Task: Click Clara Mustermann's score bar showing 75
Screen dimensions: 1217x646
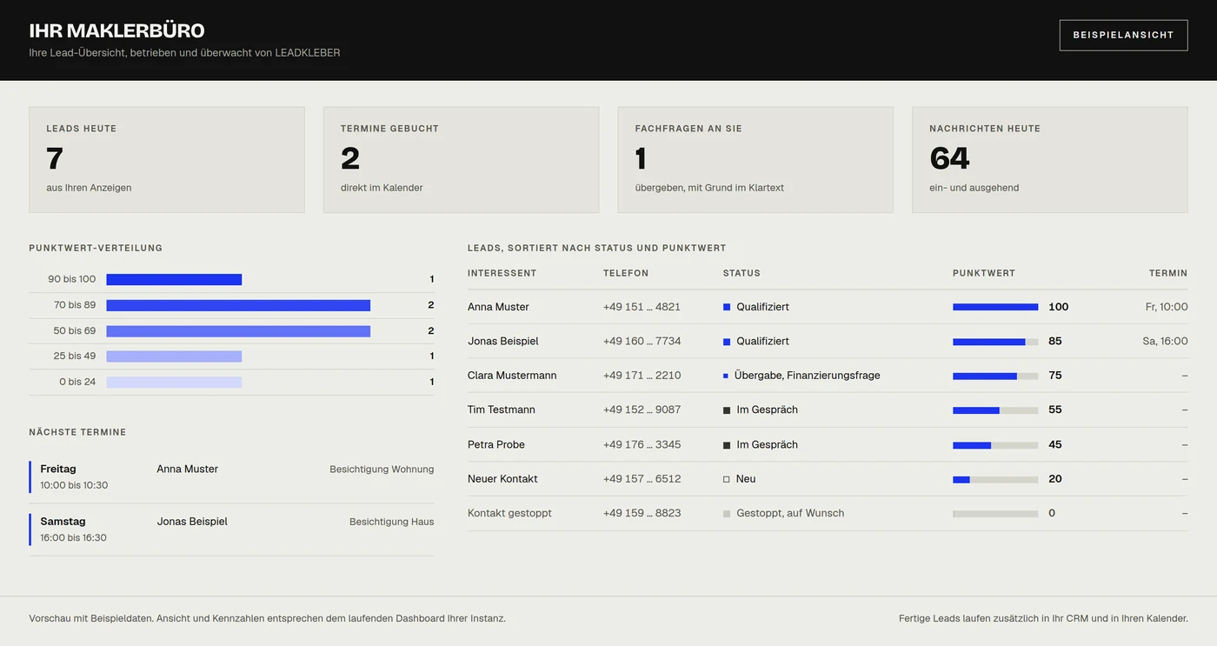Action: [x=995, y=376]
